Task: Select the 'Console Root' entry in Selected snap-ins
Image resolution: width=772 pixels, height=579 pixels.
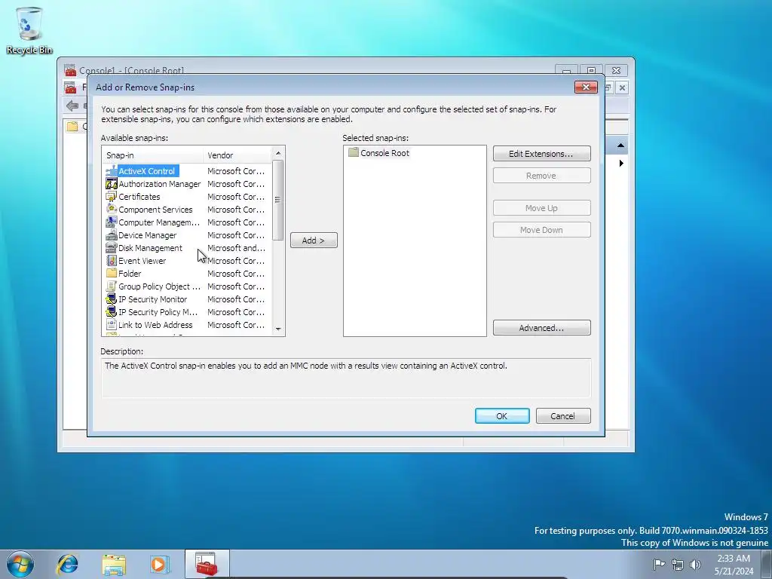Action: [384, 152]
